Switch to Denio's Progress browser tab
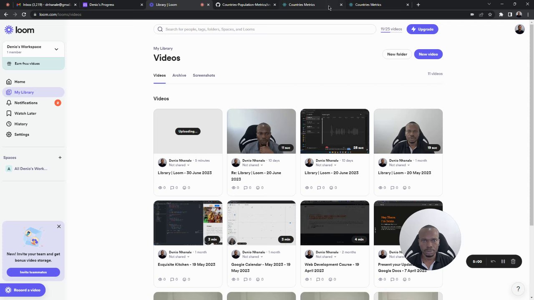 point(113,5)
